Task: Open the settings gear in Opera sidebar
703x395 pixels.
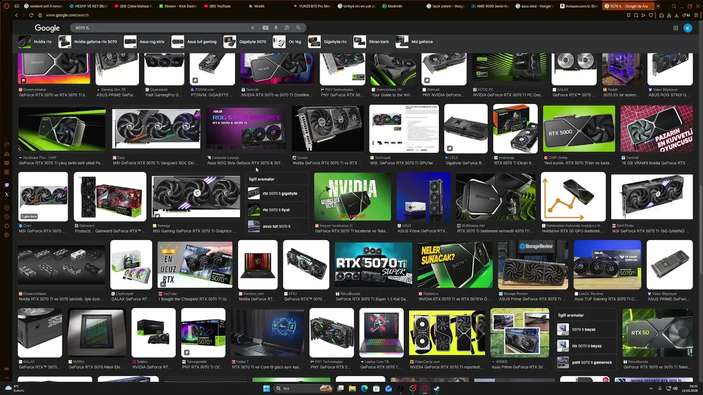Action: (x=7, y=235)
